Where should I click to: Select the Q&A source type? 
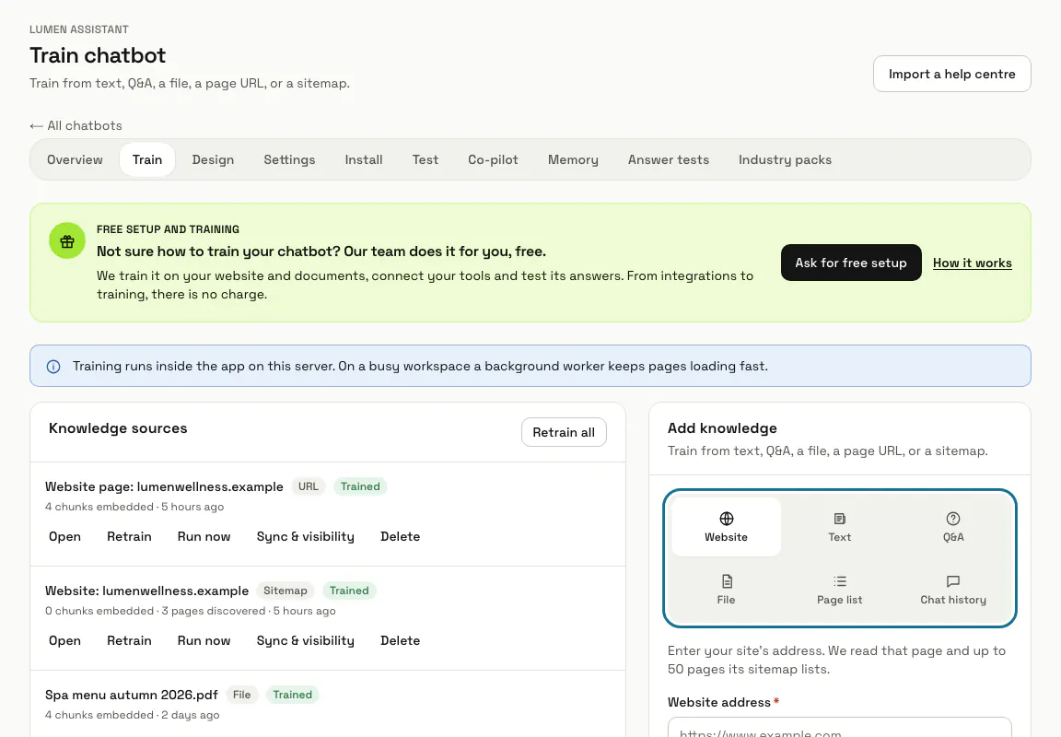tap(952, 527)
